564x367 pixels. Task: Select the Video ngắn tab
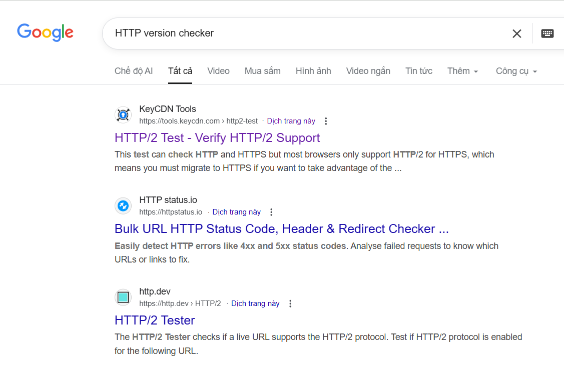pos(368,71)
